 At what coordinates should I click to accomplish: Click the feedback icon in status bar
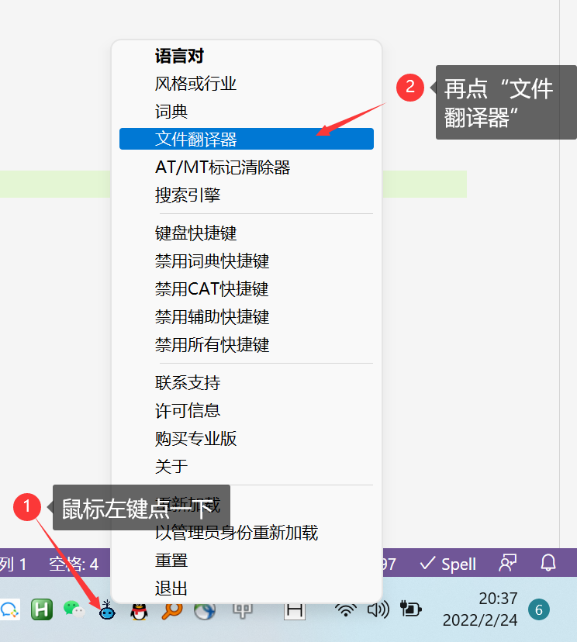click(x=508, y=564)
